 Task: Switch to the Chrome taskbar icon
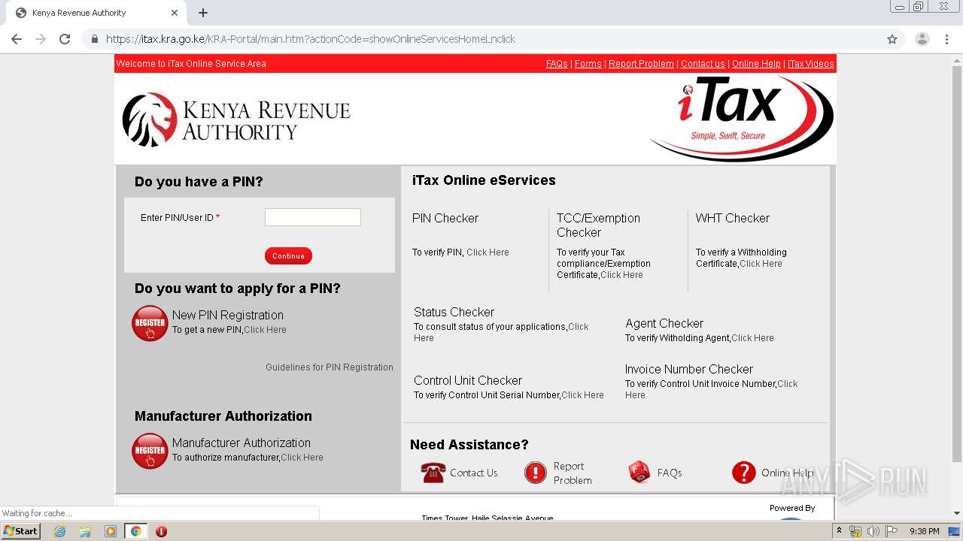135,531
